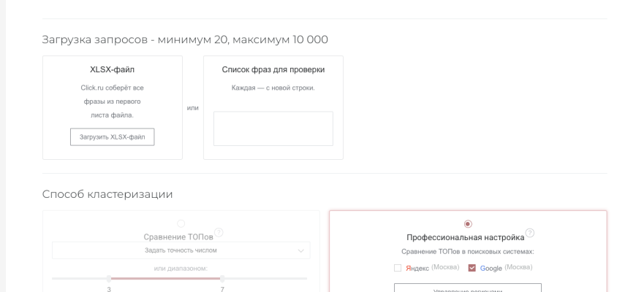
Task: Click the Список фраз для проверки heading
Action: (x=273, y=69)
